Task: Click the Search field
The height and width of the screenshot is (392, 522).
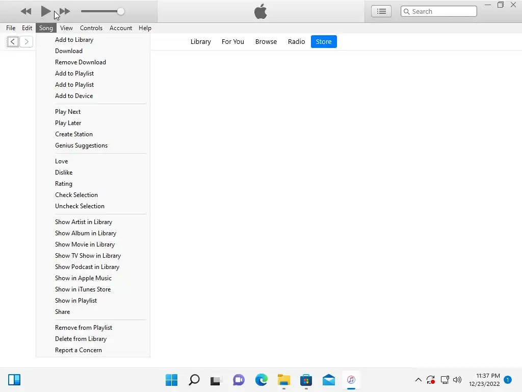Action: [x=439, y=11]
